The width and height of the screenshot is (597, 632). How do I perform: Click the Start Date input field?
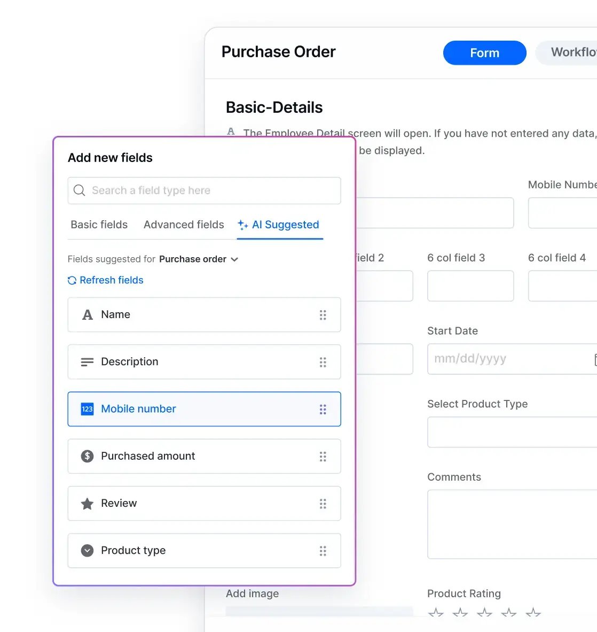pos(510,359)
